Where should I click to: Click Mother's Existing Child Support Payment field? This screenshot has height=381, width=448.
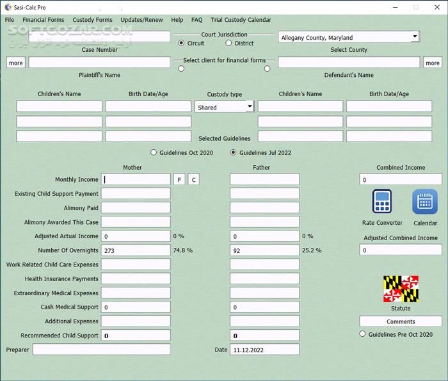coord(136,193)
